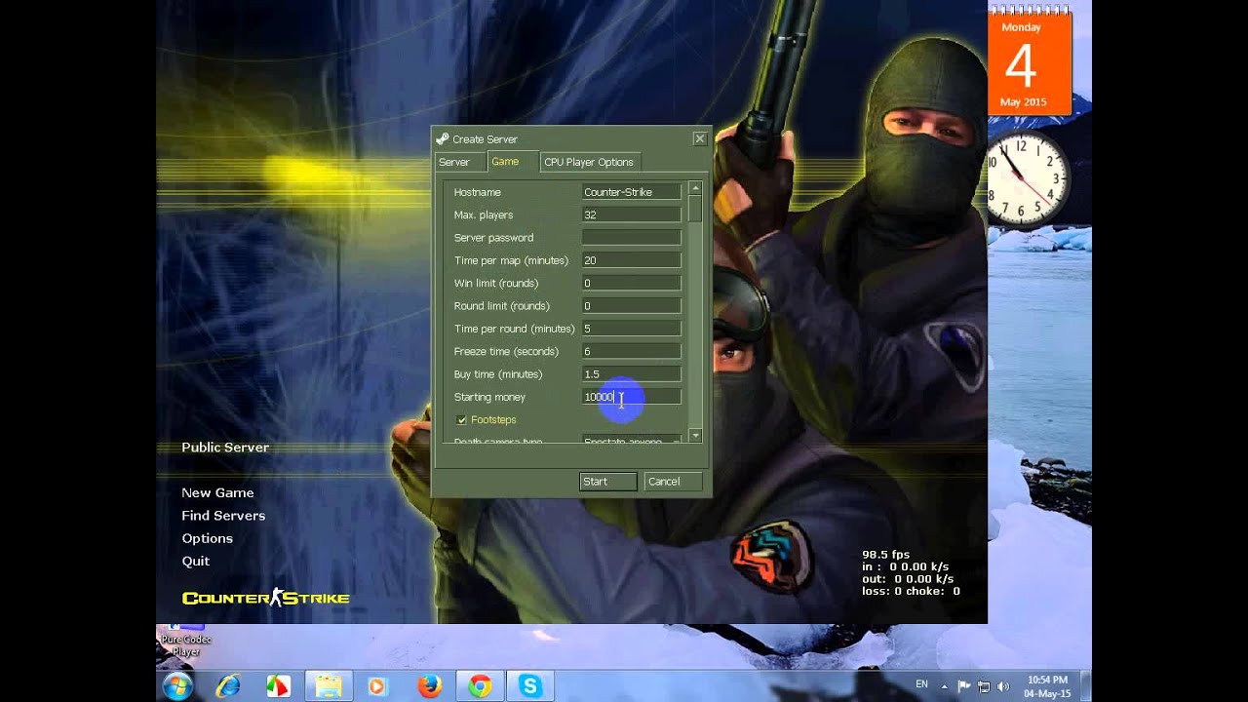Open the CPU Player Options tab
1248x702 pixels.
click(x=589, y=162)
